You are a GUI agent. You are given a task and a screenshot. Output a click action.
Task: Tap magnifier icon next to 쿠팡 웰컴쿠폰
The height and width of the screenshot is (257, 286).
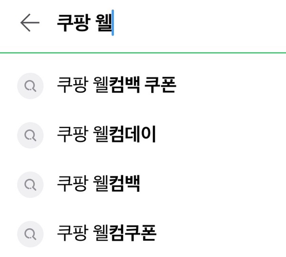click(x=30, y=233)
